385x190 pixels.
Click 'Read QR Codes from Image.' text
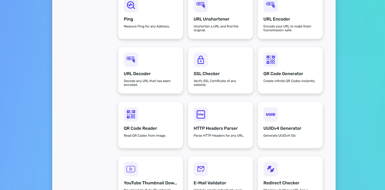point(145,136)
